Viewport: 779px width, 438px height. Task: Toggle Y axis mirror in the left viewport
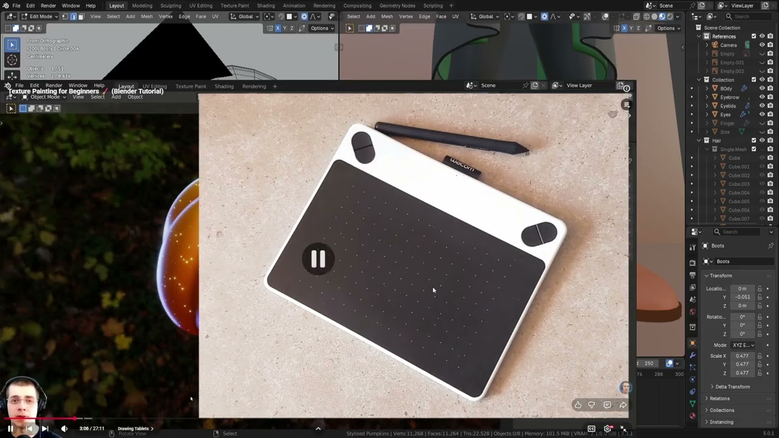285,28
